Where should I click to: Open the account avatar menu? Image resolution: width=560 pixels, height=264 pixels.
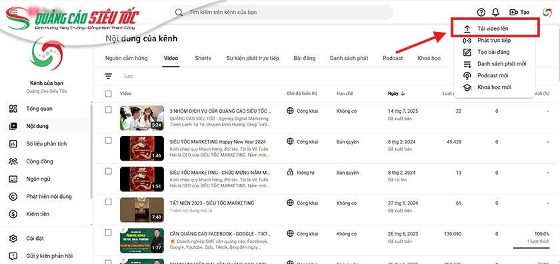click(x=547, y=12)
